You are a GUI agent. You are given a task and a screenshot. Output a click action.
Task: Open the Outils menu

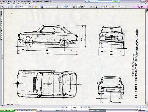26,4
